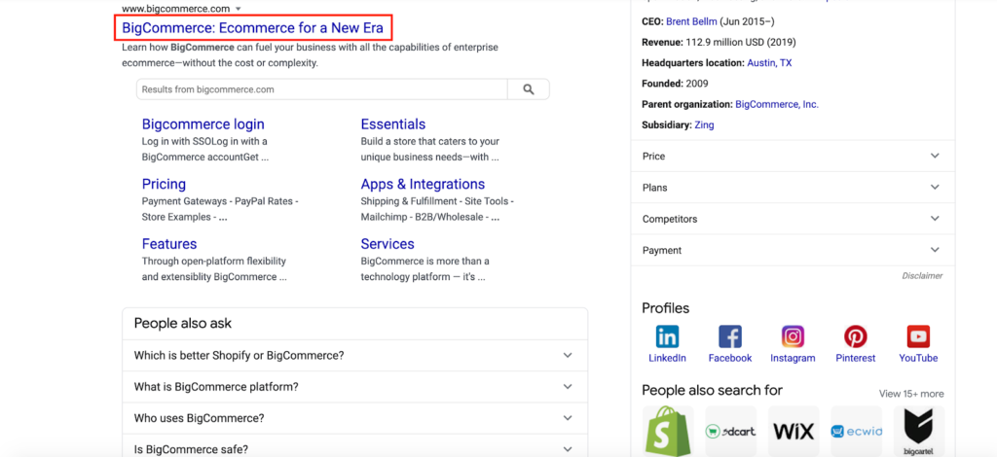Click the 'People also ask' heading
Viewport: 997px width, 457px height.
click(182, 324)
